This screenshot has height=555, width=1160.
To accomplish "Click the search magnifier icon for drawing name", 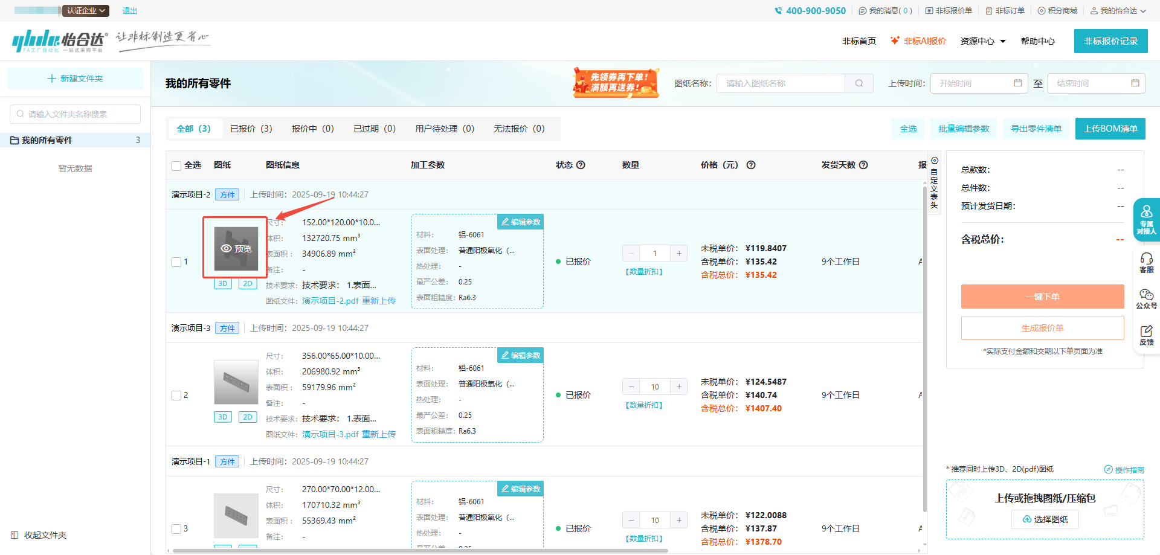I will (859, 83).
